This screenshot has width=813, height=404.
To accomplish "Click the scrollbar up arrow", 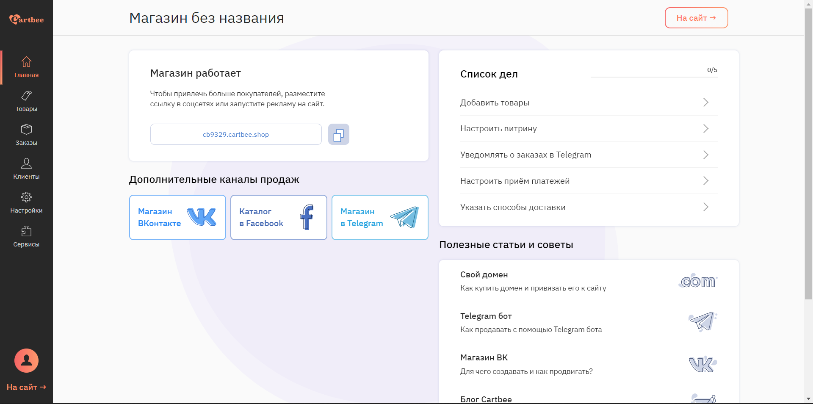I will (x=809, y=4).
